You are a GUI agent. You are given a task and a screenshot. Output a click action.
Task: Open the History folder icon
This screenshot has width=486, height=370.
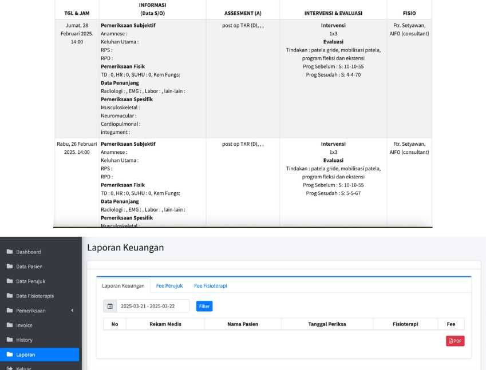pyautogui.click(x=9, y=340)
